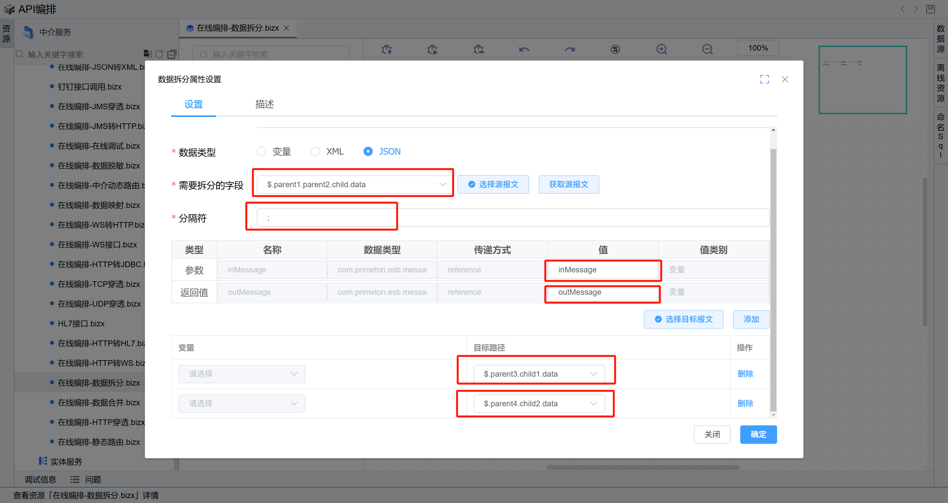Image resolution: width=948 pixels, height=503 pixels.
Task: Click the zoom out magnifier icon
Action: click(x=707, y=49)
